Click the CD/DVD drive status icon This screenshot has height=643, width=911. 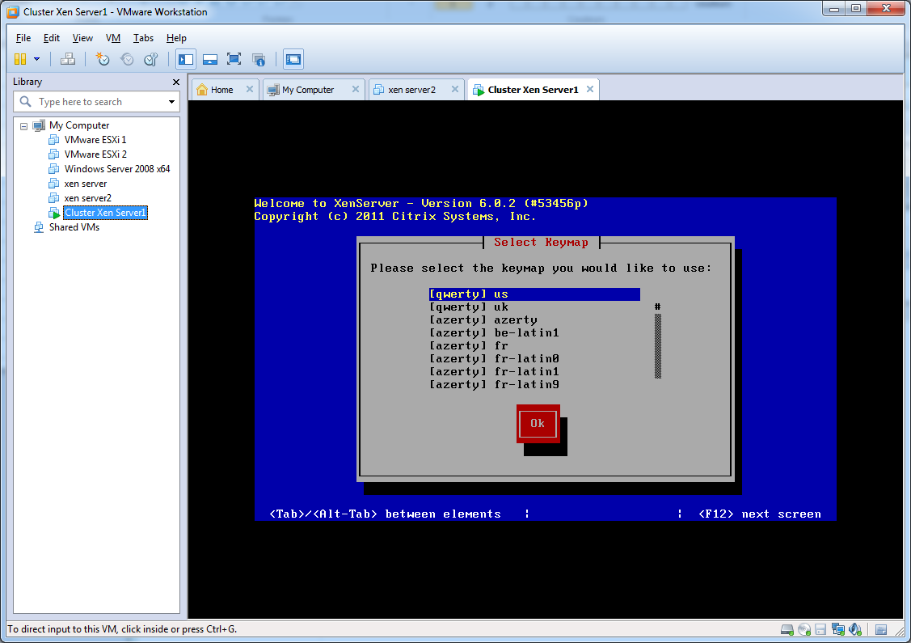804,629
